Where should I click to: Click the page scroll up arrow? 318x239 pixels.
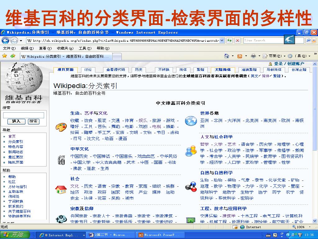(315, 64)
